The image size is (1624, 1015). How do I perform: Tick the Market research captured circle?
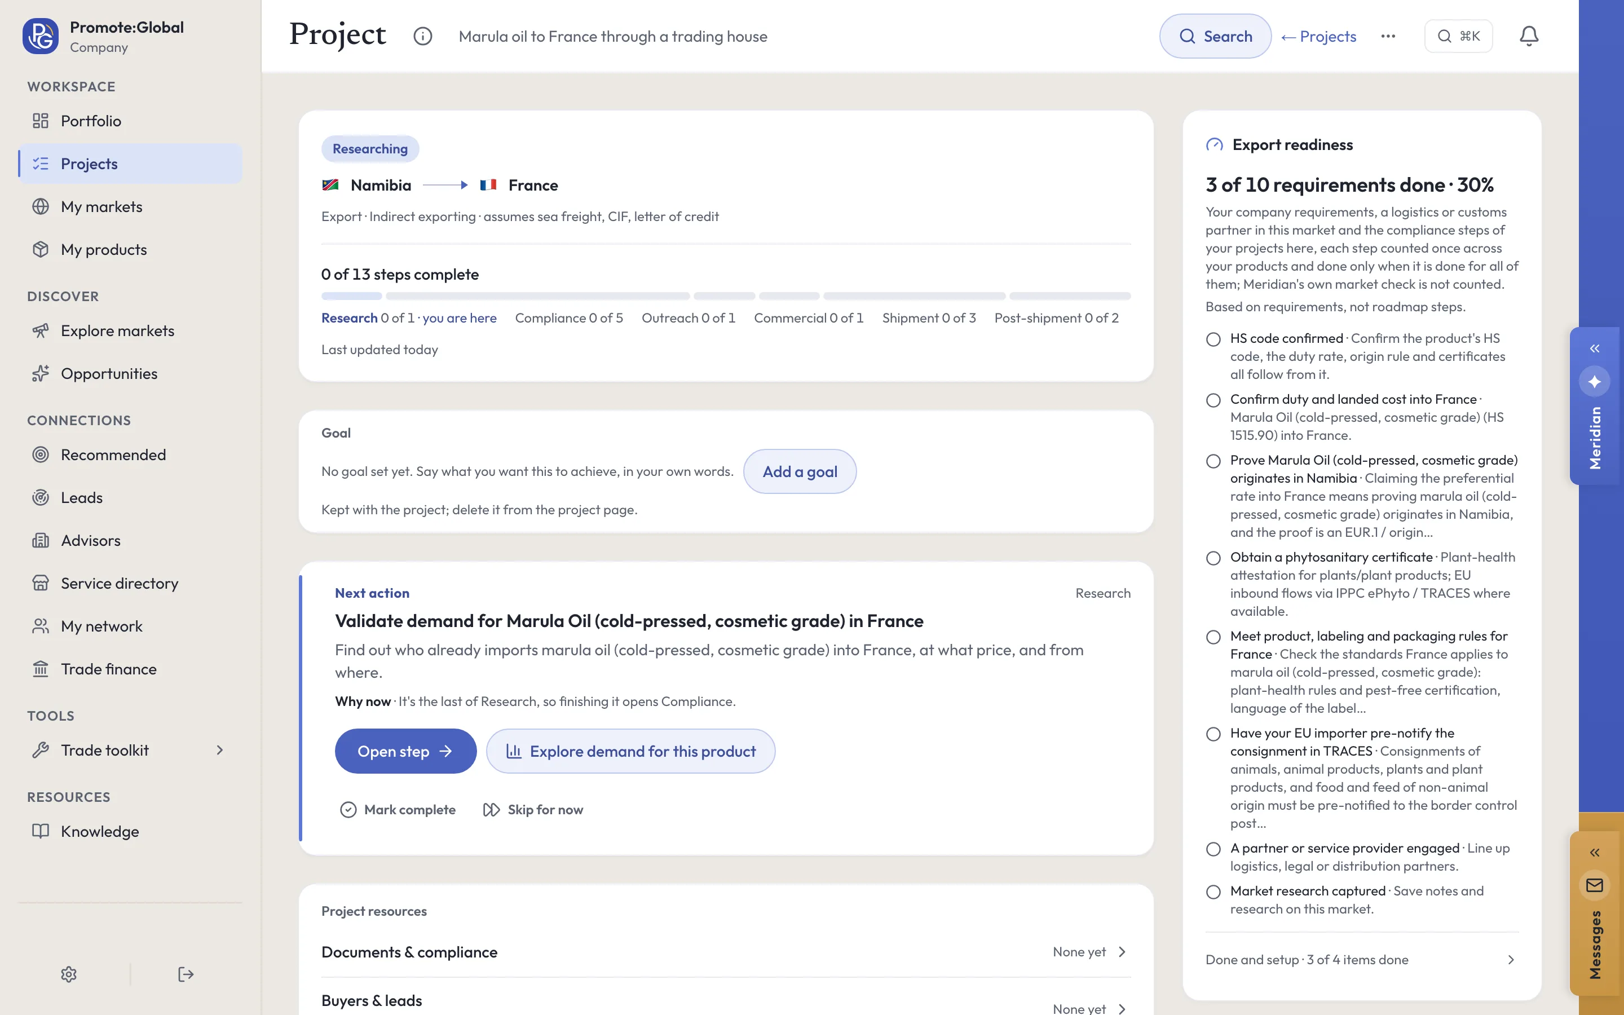1213,892
